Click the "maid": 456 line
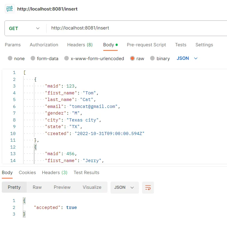The height and width of the screenshot is (236, 227). point(61,154)
